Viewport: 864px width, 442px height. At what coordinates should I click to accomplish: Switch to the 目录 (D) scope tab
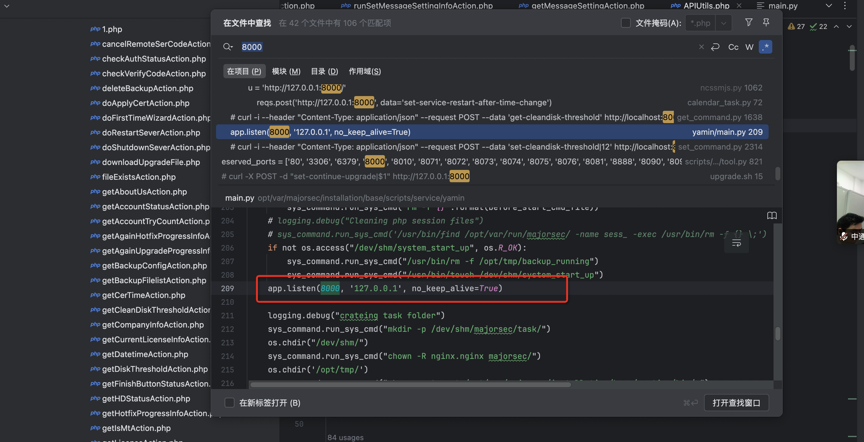324,71
